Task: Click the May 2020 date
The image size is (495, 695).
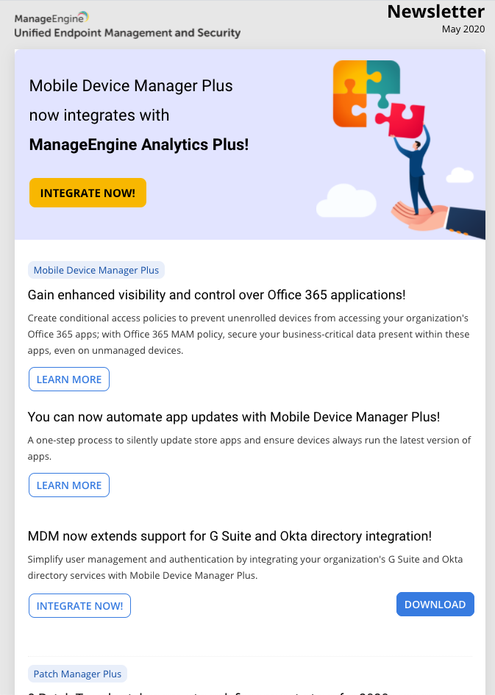Action: pos(463,29)
